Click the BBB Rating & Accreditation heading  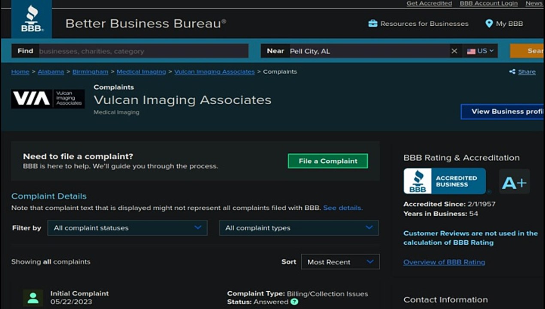coord(461,158)
